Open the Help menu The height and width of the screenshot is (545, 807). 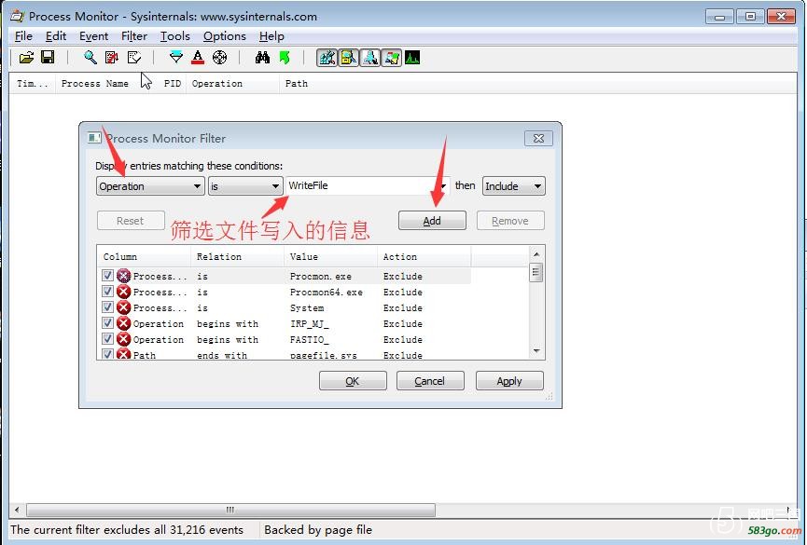271,36
